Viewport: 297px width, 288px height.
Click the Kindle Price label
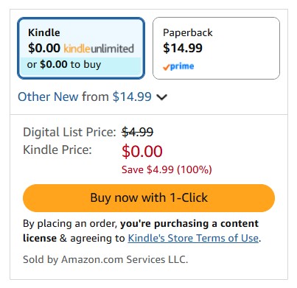pyautogui.click(x=57, y=150)
